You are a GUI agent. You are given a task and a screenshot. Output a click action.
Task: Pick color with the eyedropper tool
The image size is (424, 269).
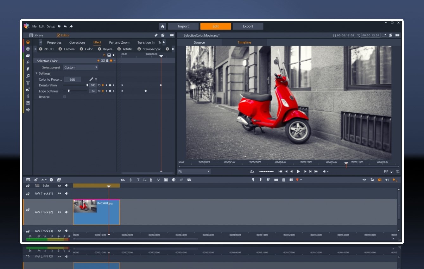coord(91,79)
